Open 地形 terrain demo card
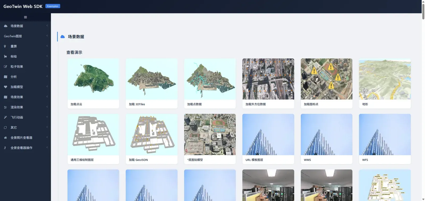425x201 pixels. [x=385, y=83]
